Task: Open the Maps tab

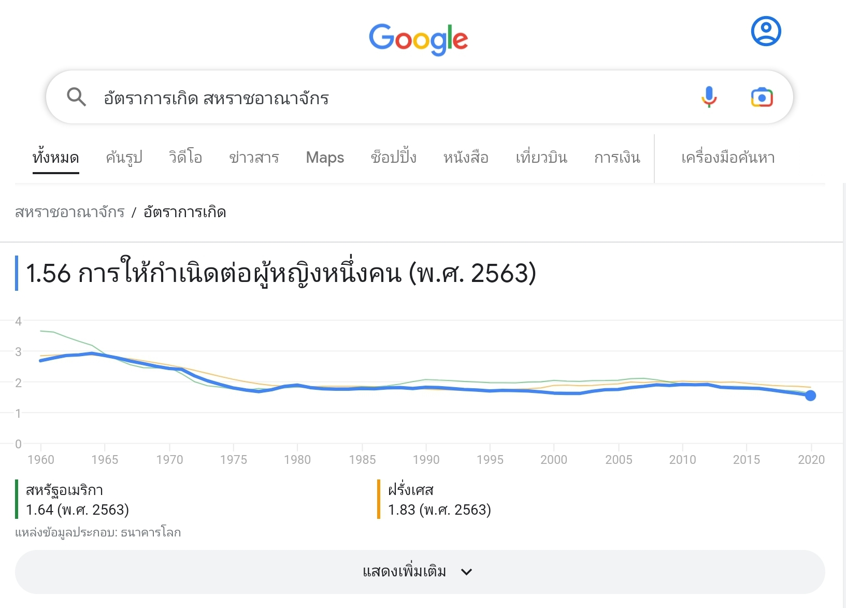Action: (x=325, y=157)
